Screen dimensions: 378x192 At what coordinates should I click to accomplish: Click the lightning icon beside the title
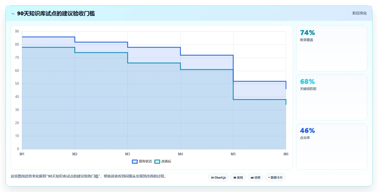tap(13, 14)
